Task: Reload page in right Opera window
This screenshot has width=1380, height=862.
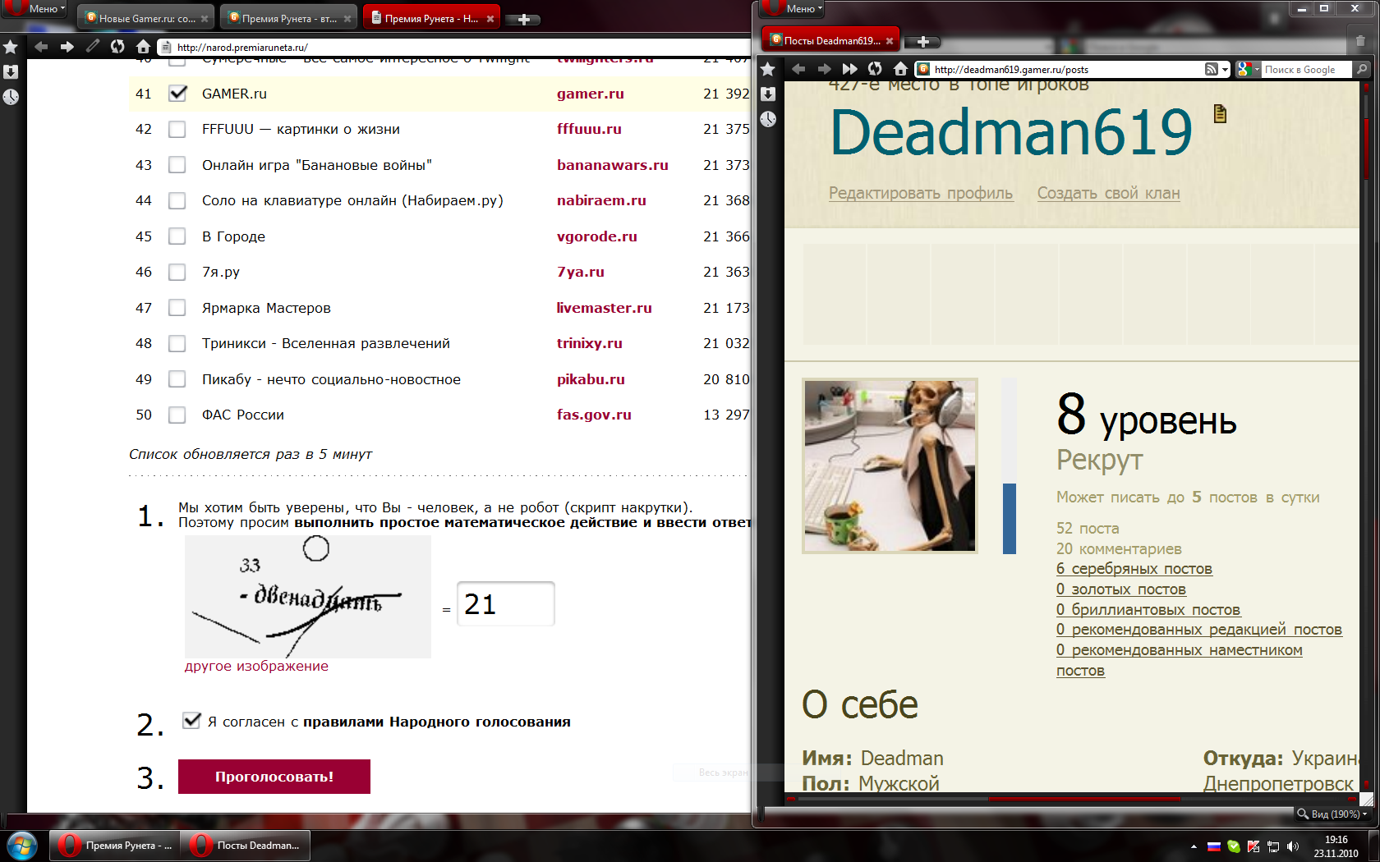Action: [x=875, y=69]
